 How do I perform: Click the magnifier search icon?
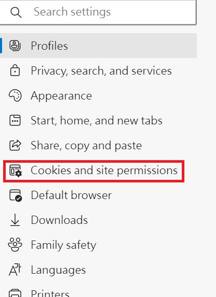[x=16, y=12]
